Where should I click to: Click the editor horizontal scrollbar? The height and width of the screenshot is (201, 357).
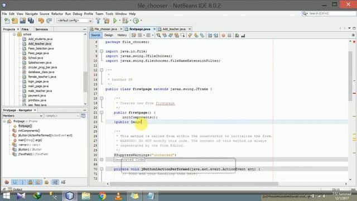point(195,184)
